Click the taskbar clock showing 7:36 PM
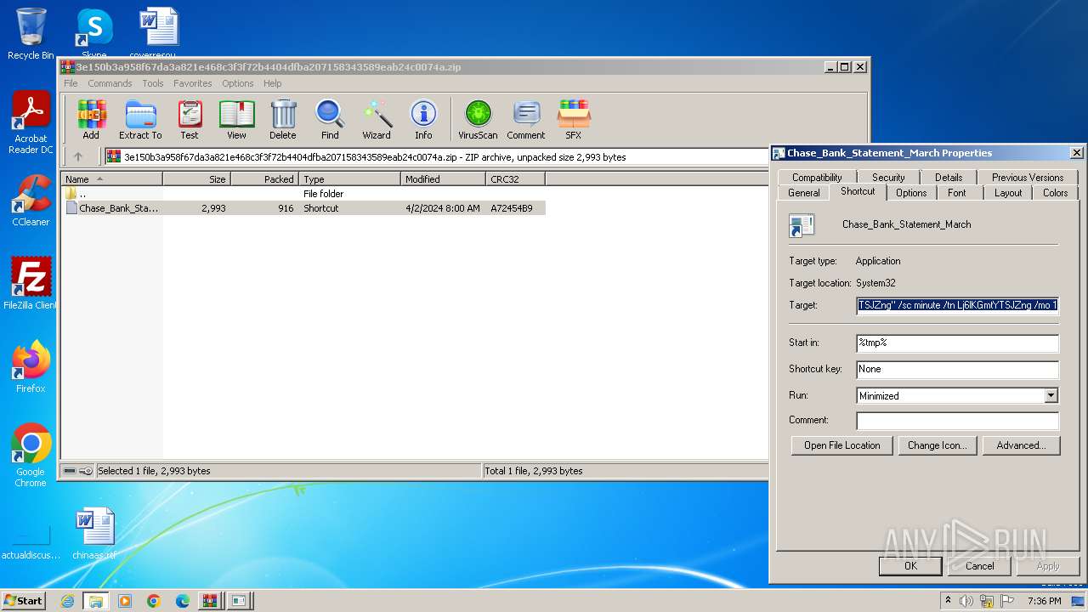 [x=1044, y=601]
